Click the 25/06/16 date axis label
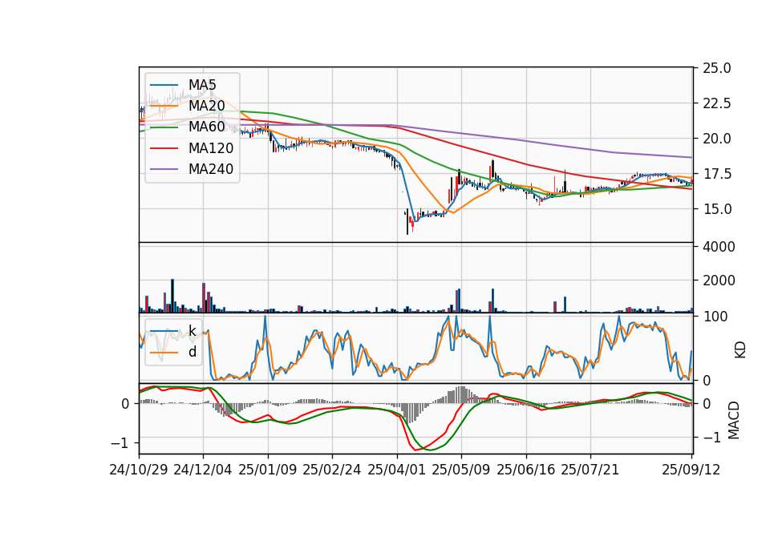 point(526,470)
